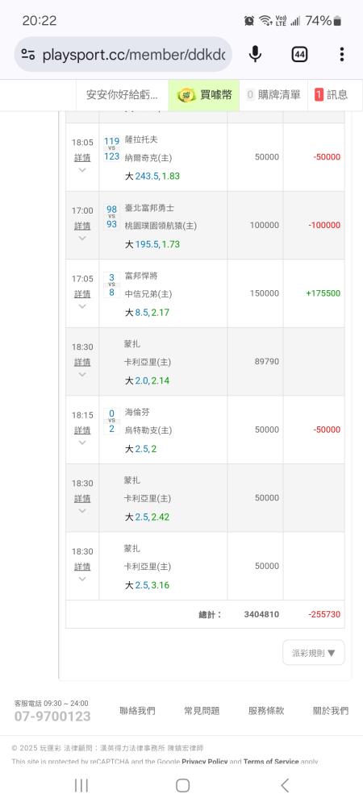The image size is (363, 806).
Task: Open the Chrome three-dot menu
Action: click(x=342, y=54)
